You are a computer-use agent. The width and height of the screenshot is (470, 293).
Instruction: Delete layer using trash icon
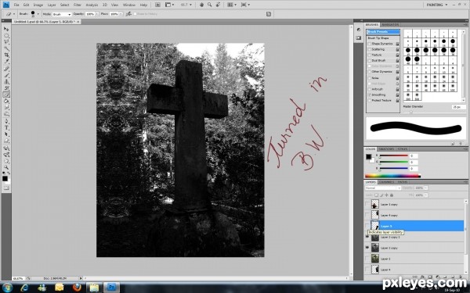(x=461, y=277)
